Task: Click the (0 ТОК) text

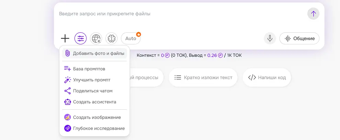Action: 179,55
